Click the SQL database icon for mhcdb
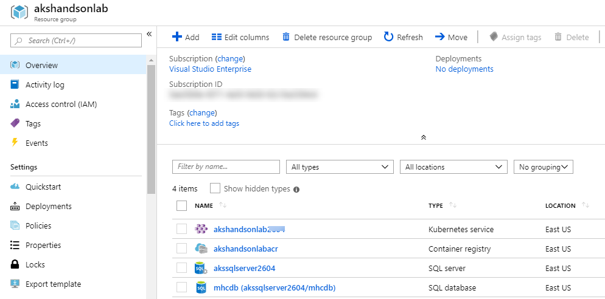 (201, 287)
